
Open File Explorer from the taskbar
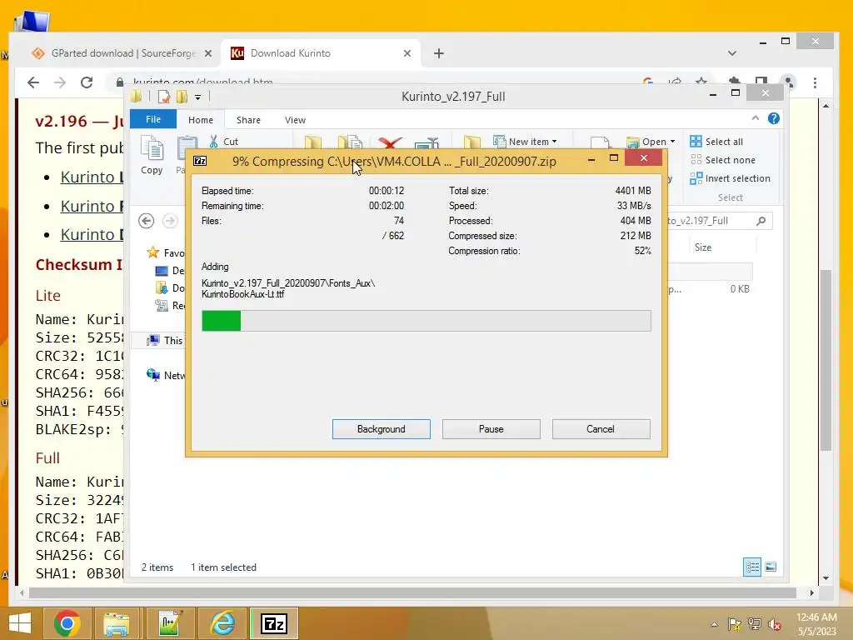[117, 623]
